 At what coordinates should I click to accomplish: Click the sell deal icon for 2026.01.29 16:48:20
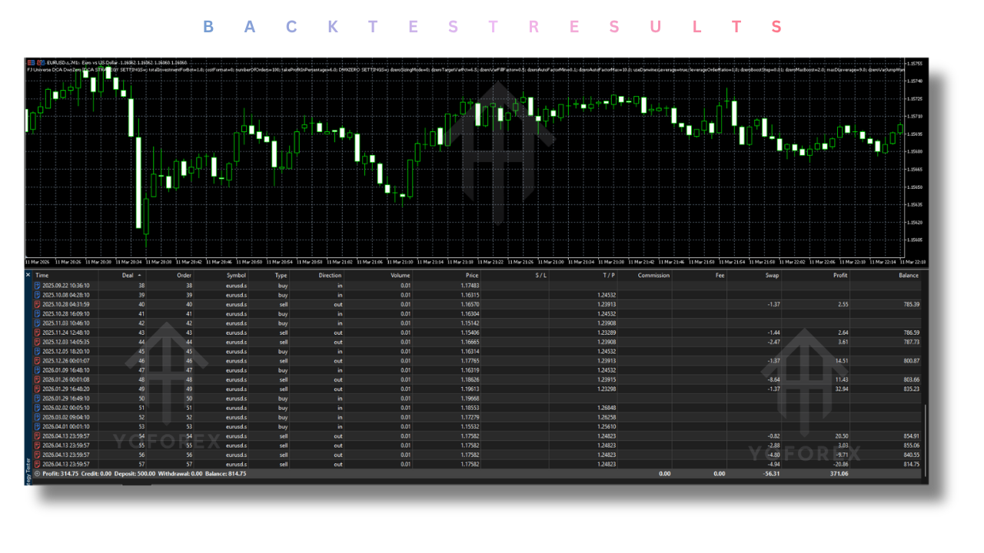click(37, 389)
